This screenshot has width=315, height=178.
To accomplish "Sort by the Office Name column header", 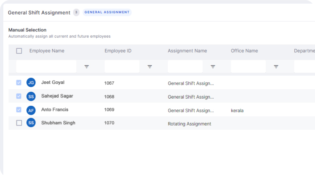I will point(244,51).
